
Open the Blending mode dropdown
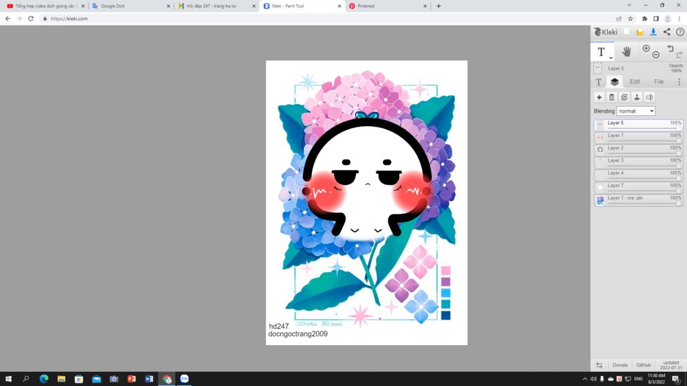[x=636, y=111]
